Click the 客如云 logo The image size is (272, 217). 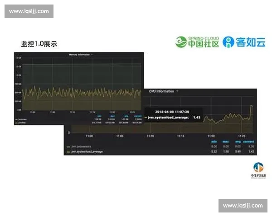[x=244, y=42]
